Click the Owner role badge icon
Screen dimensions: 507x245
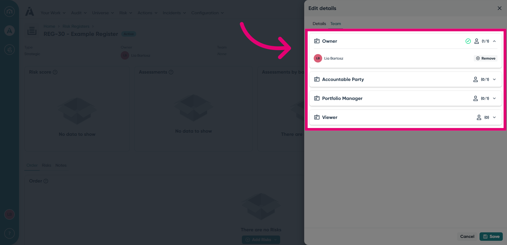317,41
